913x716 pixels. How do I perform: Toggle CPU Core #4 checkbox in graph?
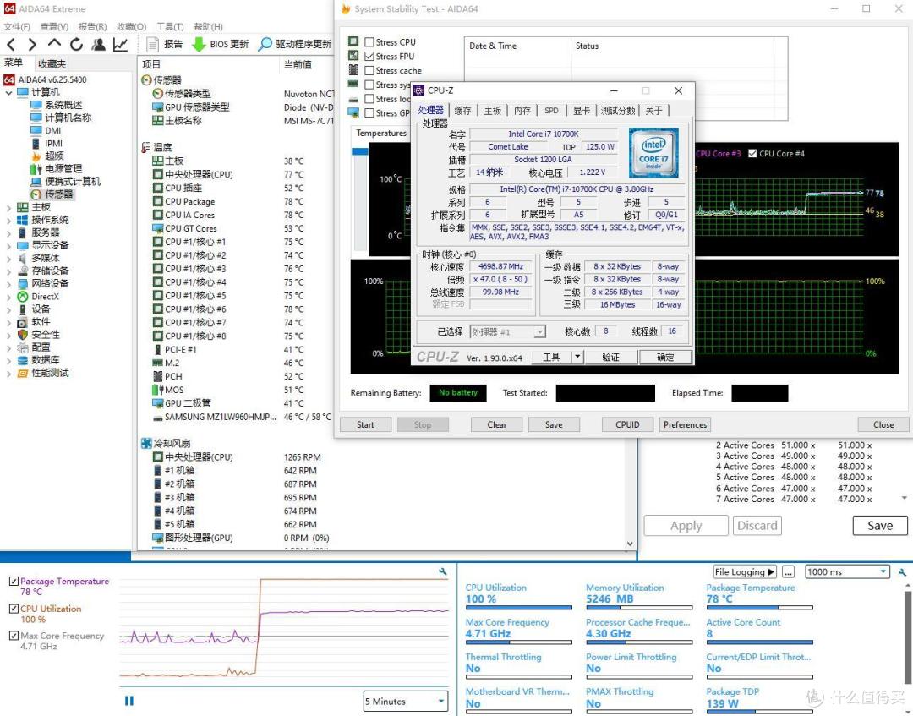752,154
